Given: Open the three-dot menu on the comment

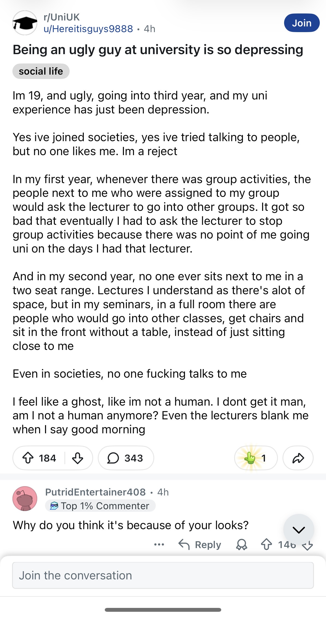Looking at the screenshot, I should [x=159, y=544].
